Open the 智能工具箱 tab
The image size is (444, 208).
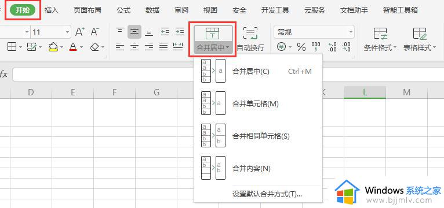click(x=401, y=10)
